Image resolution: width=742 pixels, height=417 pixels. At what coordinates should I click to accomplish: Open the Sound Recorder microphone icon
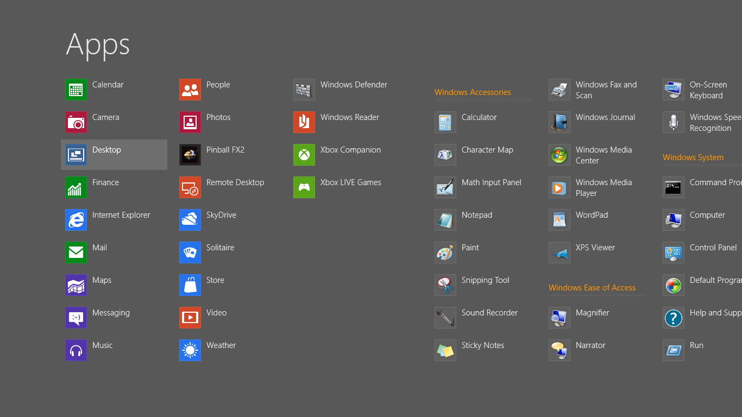445,318
